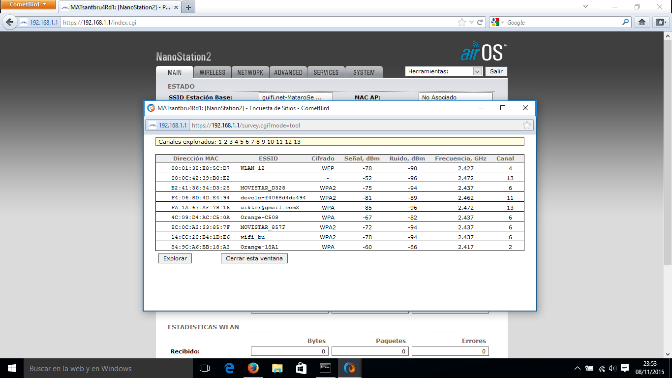Show hidden system tray icons
The height and width of the screenshot is (378, 672).
578,368
